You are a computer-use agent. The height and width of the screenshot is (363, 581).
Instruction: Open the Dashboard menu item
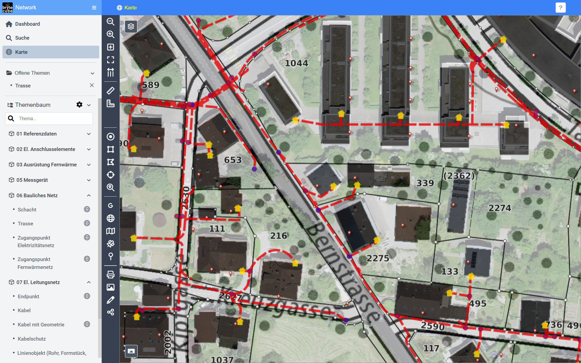click(x=27, y=24)
